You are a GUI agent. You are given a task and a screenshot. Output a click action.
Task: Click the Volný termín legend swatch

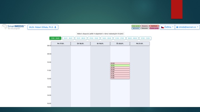point(136,26)
